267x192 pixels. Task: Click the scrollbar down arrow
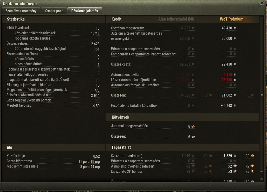[262, 180]
